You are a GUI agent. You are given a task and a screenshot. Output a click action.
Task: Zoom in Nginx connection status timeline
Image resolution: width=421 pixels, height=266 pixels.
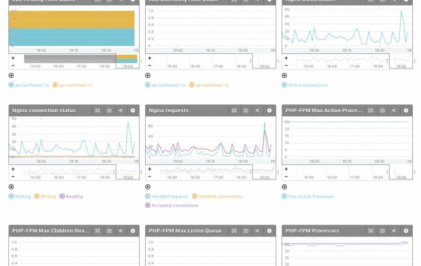coord(13,169)
